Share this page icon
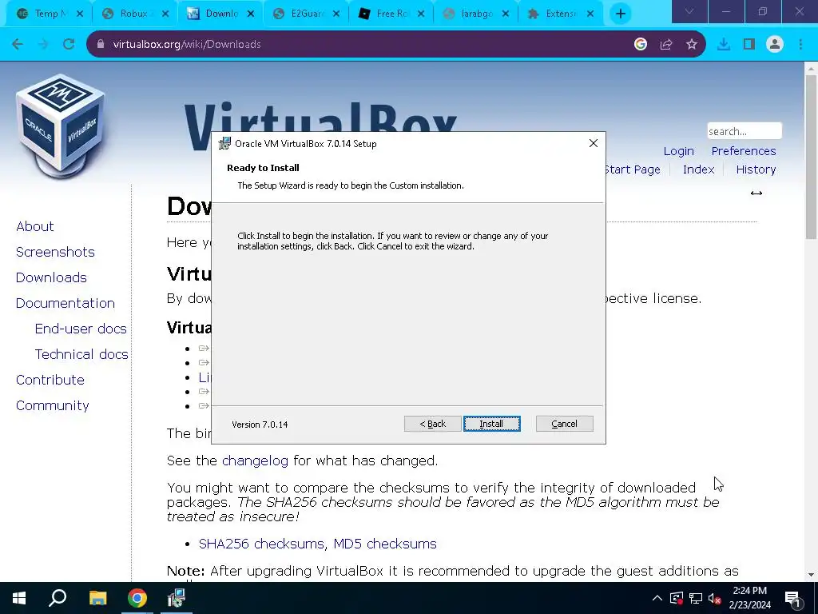Screen dimensions: 818x614 [x=666, y=45]
